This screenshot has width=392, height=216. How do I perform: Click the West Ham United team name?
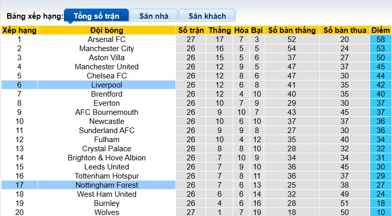106,194
